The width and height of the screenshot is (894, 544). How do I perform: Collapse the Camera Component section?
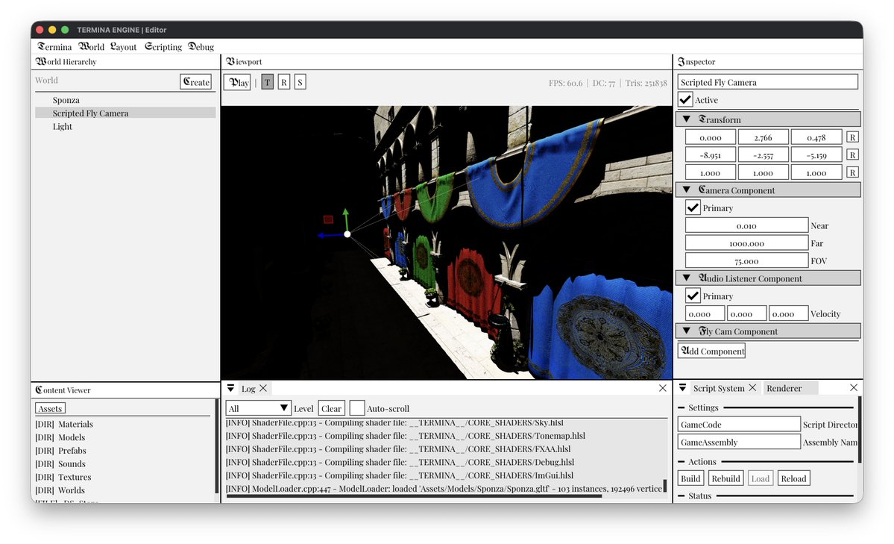pyautogui.click(x=687, y=190)
